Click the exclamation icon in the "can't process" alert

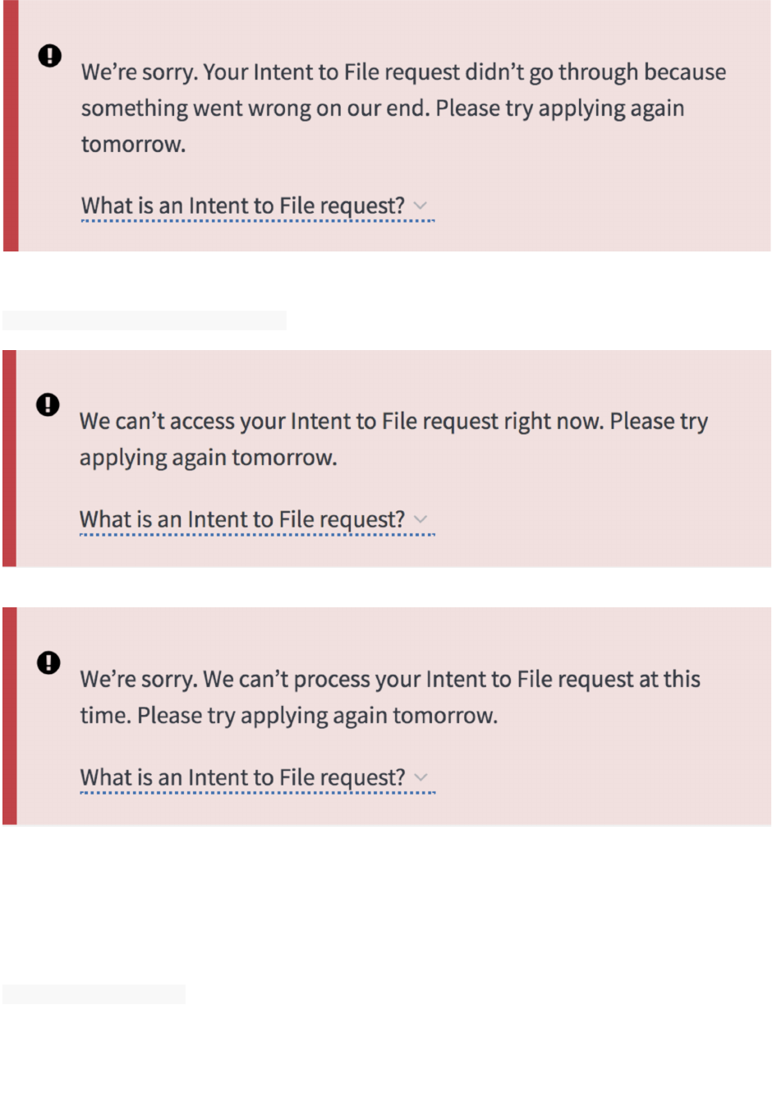49,662
